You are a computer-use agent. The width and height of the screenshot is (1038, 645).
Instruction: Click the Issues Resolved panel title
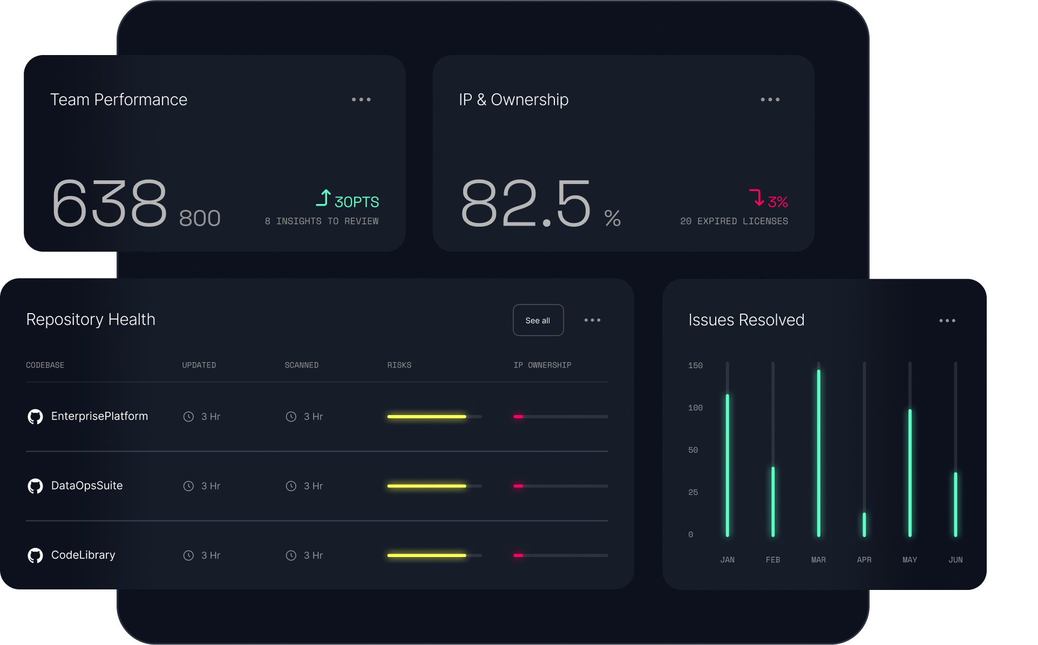pyautogui.click(x=747, y=320)
